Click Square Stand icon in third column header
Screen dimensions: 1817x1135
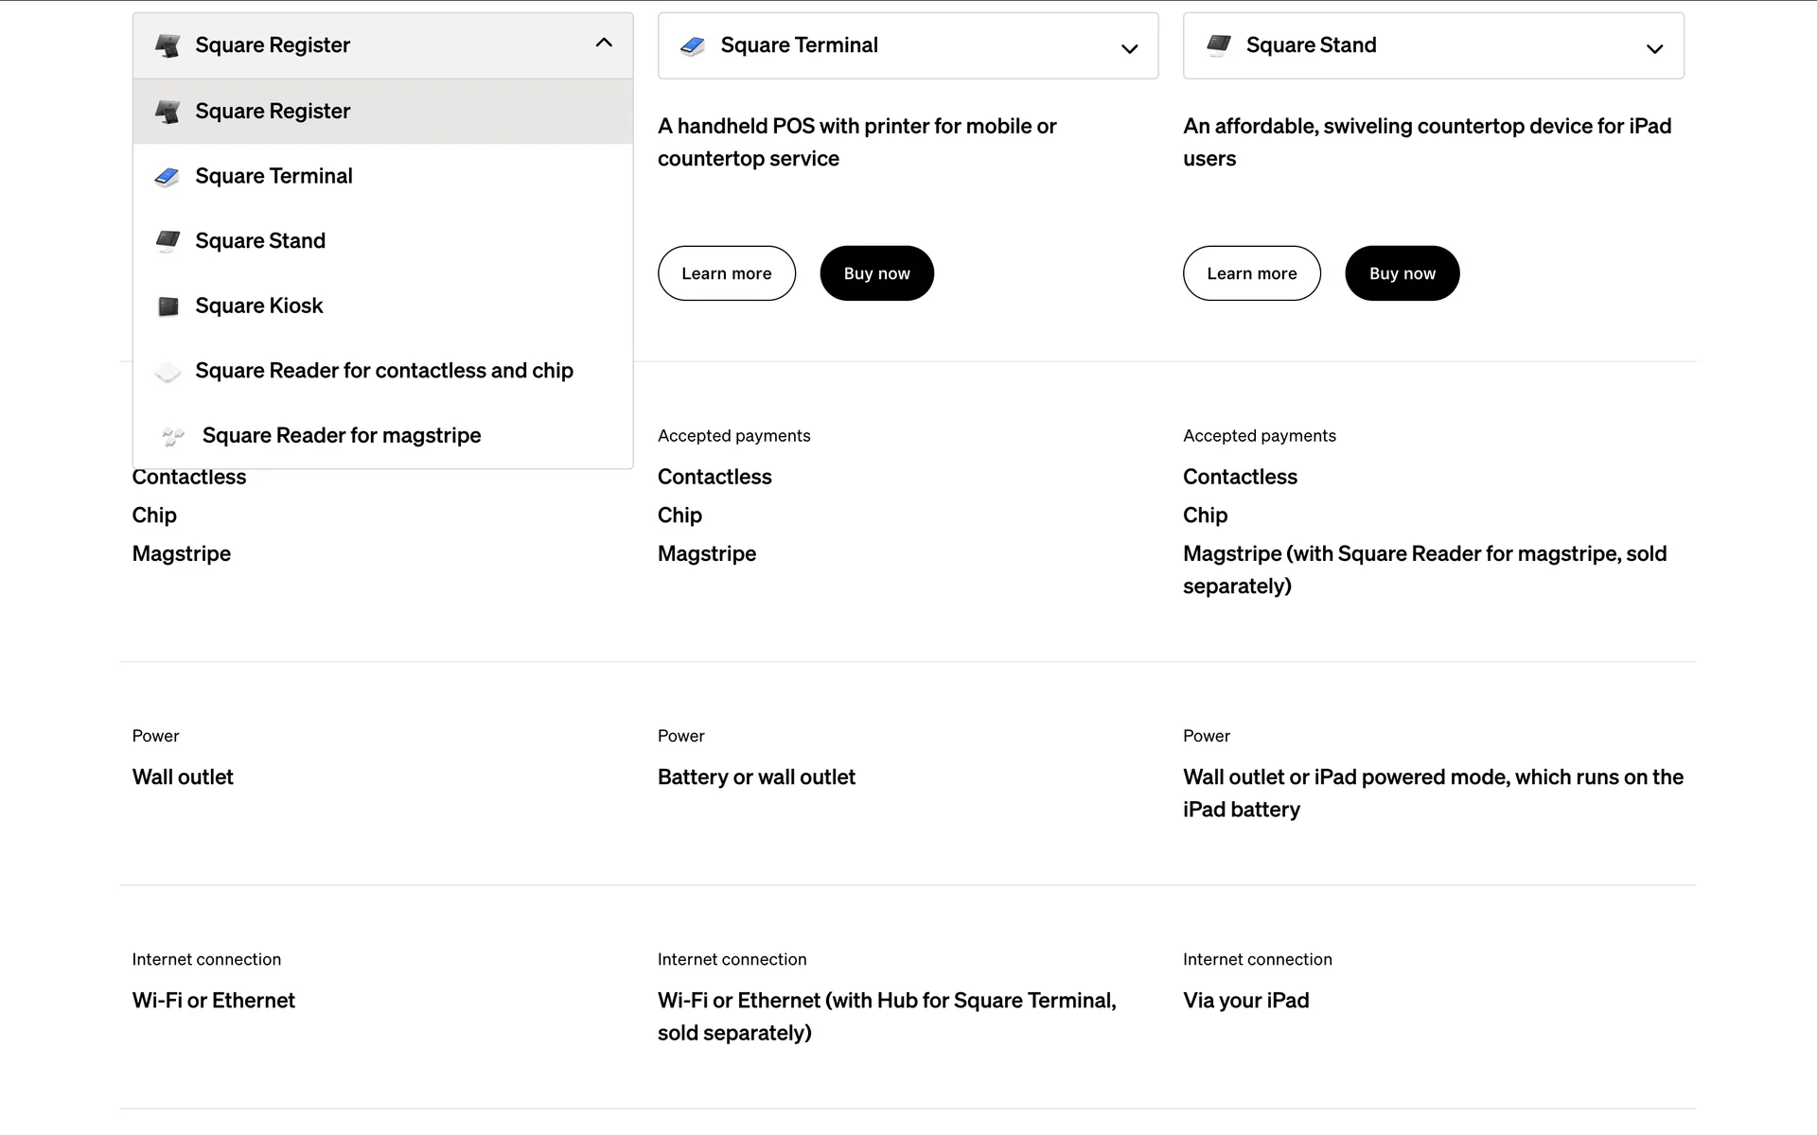click(x=1218, y=45)
